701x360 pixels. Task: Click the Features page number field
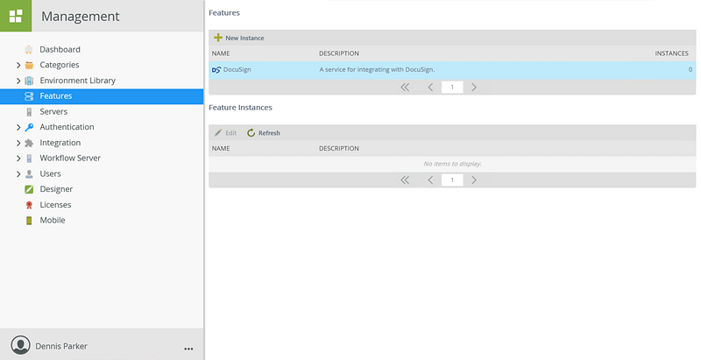[452, 87]
